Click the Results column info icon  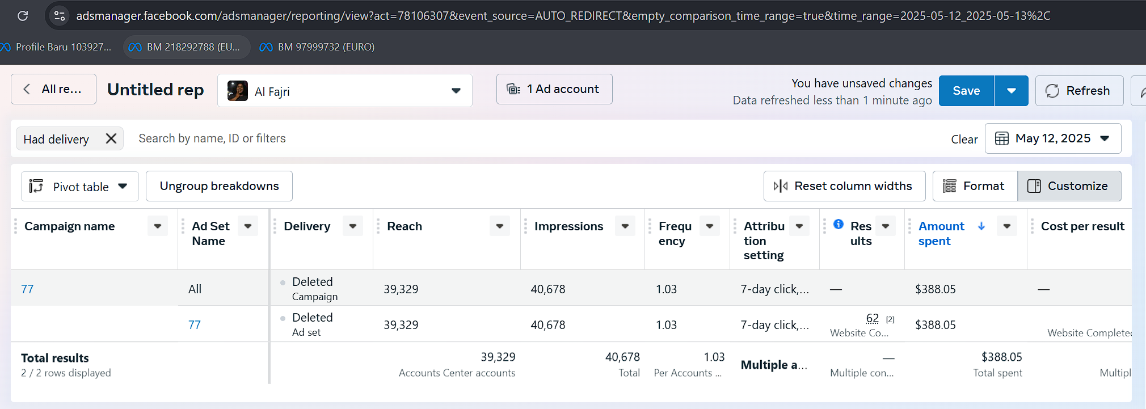coord(839,224)
